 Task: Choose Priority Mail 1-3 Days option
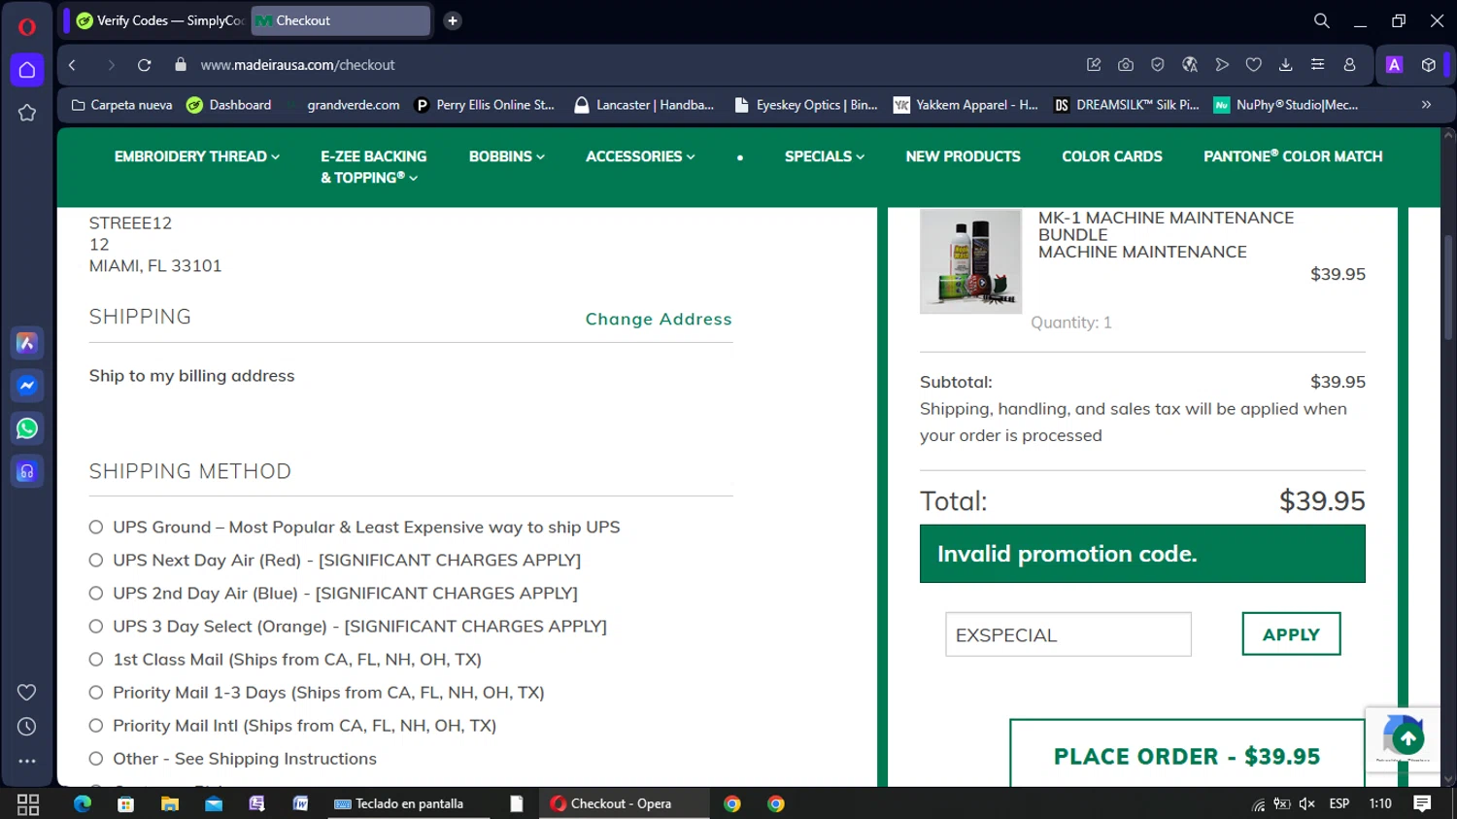pyautogui.click(x=96, y=693)
